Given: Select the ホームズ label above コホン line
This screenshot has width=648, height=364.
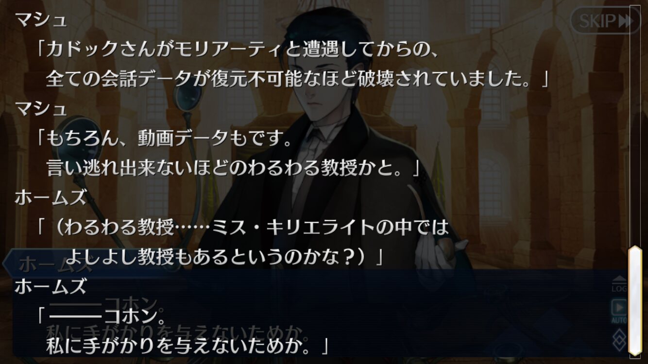Looking at the screenshot, I should click(x=51, y=286).
